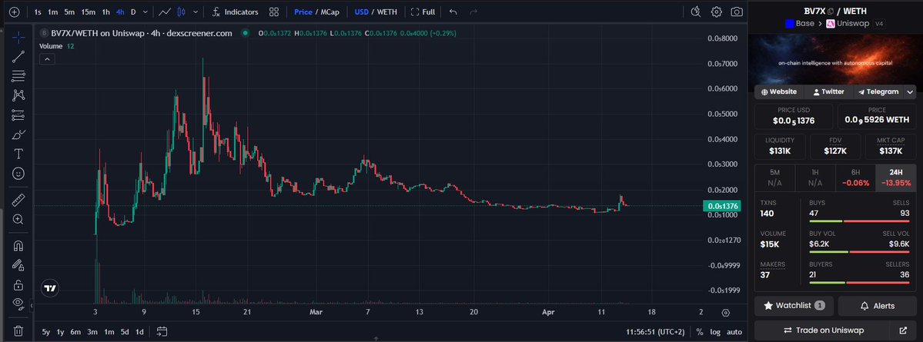923x342 pixels.
Task: Toggle lock all drawing tools
Action: (x=18, y=285)
